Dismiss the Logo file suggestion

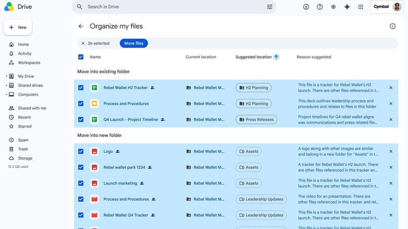(x=391, y=151)
